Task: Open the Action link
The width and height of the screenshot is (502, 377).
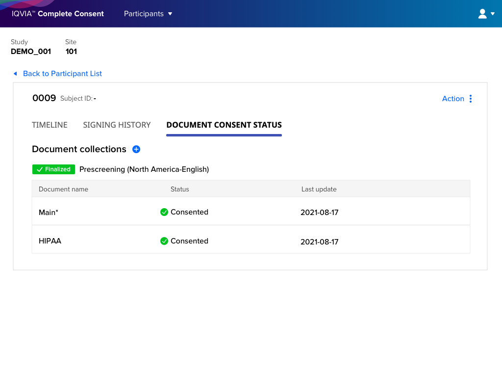Action: tap(453, 99)
